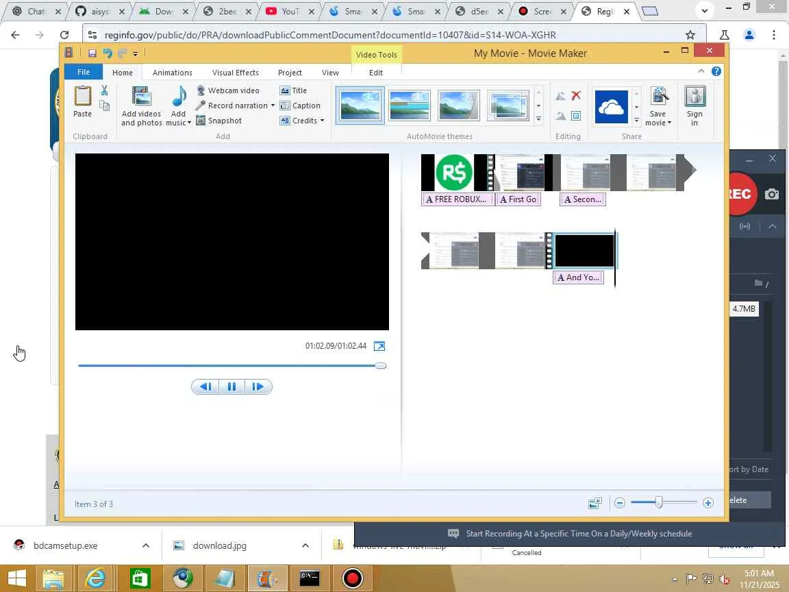Collapse the ribbon with the chevron

[x=701, y=71]
